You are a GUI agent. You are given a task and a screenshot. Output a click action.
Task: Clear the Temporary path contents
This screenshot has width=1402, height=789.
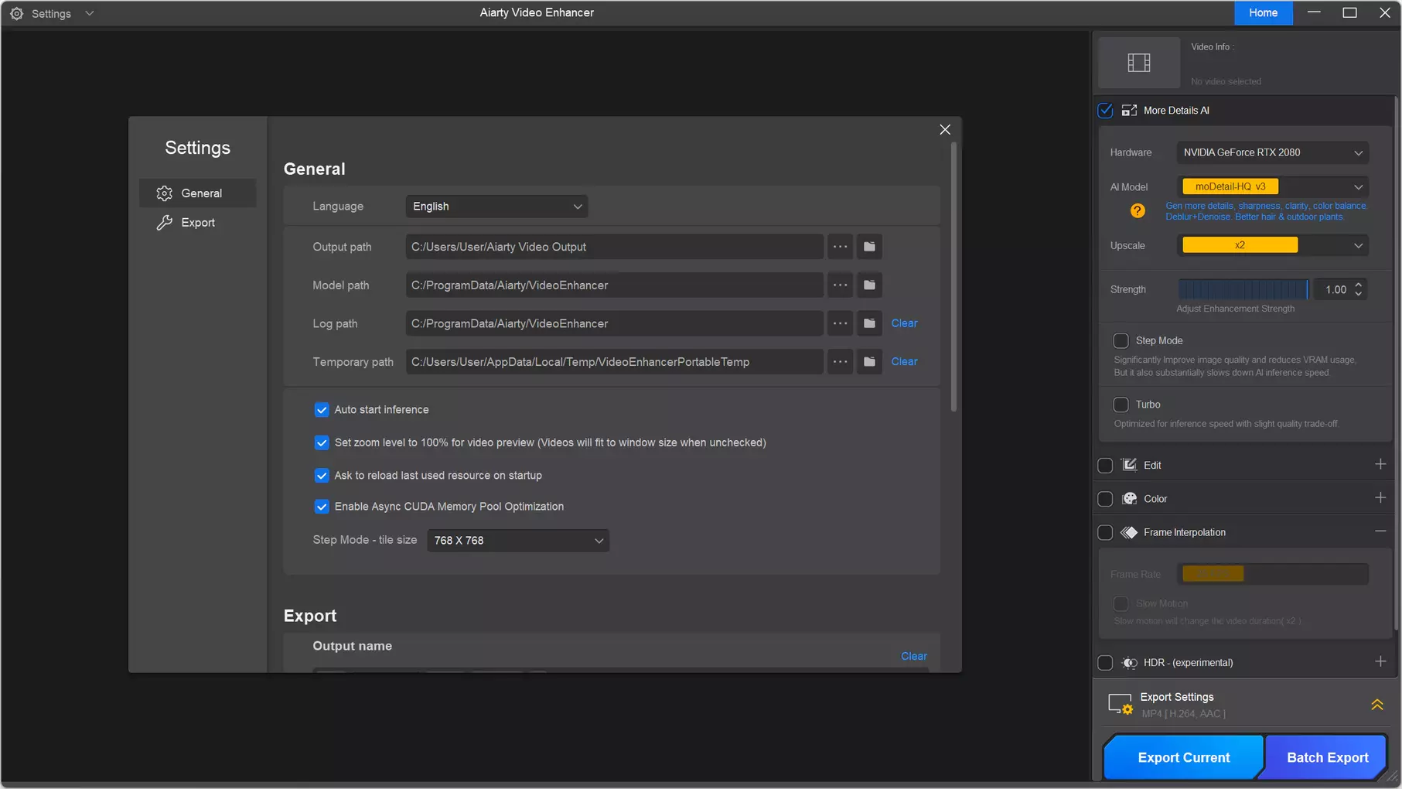904,361
